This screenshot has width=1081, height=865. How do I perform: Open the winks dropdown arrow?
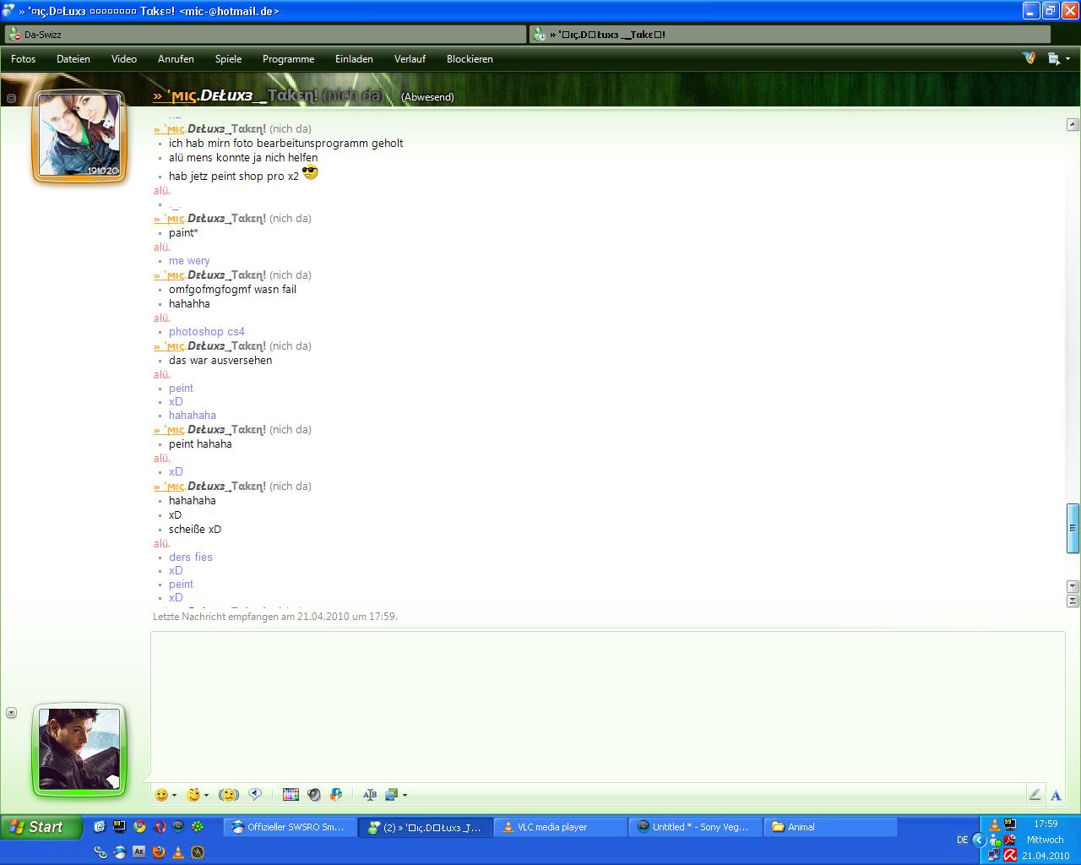click(206, 795)
